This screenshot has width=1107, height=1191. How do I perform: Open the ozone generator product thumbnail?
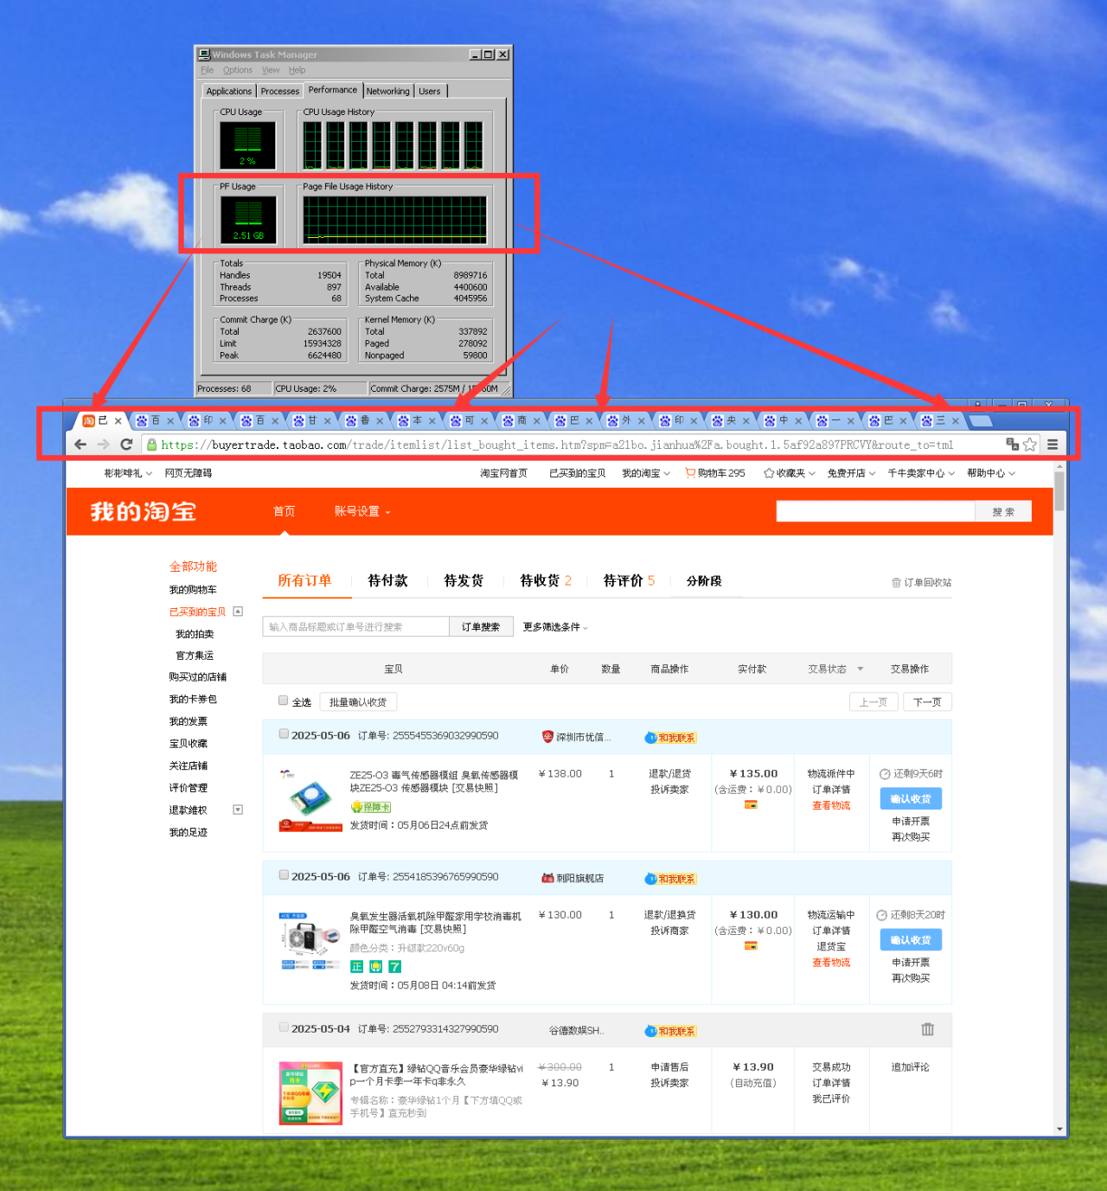310,941
